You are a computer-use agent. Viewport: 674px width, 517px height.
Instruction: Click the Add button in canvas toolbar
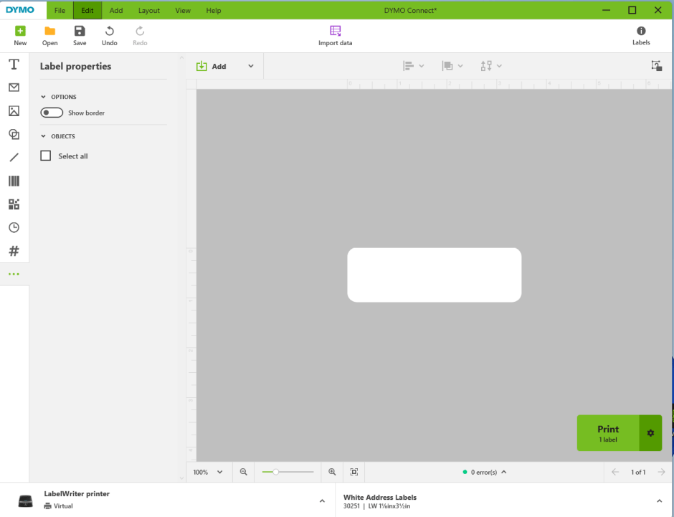pyautogui.click(x=211, y=66)
